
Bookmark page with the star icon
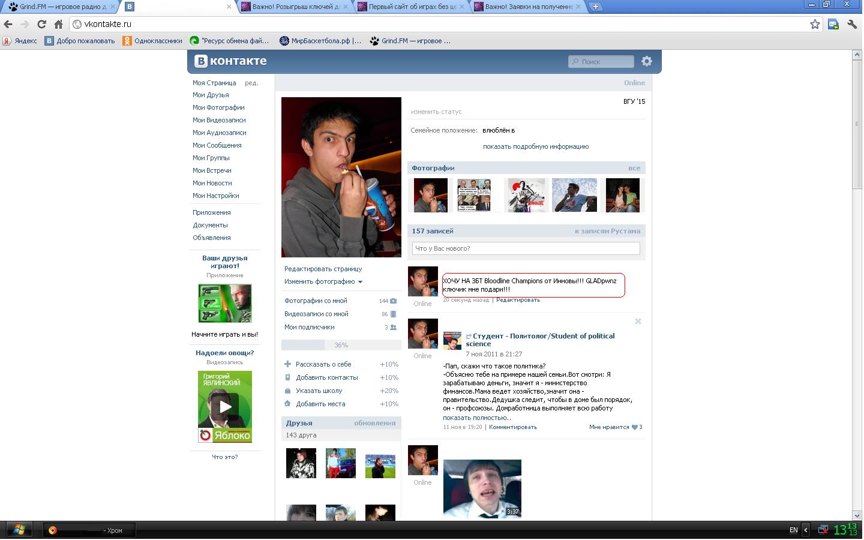point(815,24)
